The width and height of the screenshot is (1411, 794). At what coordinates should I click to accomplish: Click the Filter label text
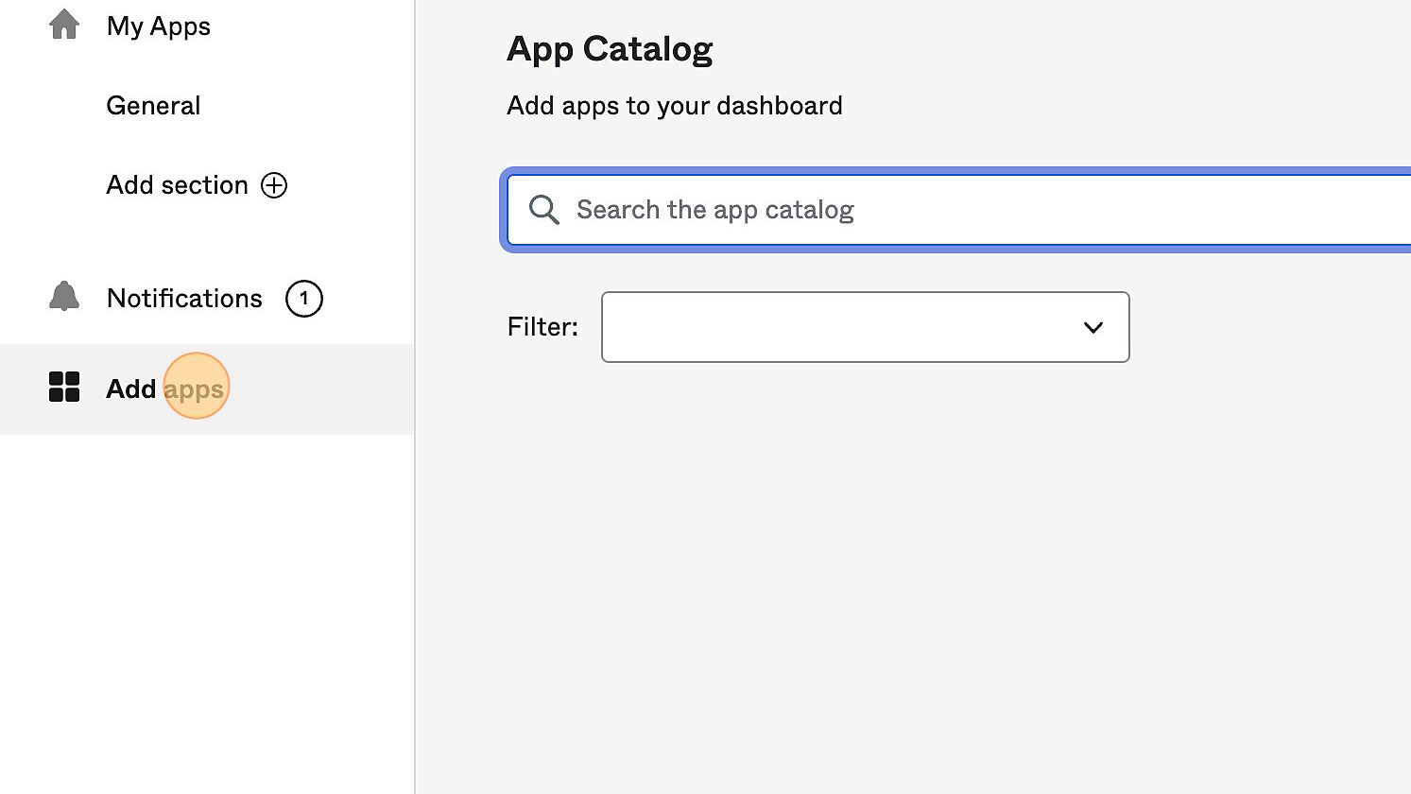pyautogui.click(x=542, y=327)
